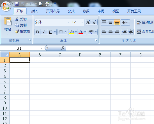Viewport: 154px width, 124px height.
Task: Expand the borders dropdown arrow
Action: pyautogui.click(x=66, y=32)
